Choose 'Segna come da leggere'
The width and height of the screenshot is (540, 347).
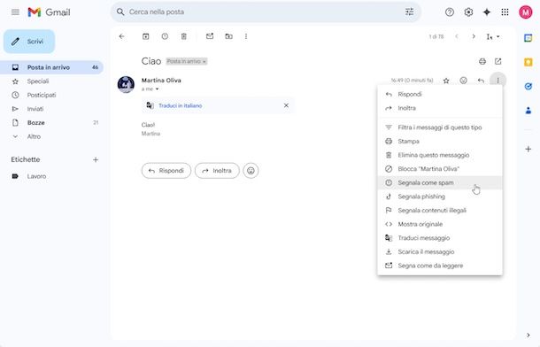[x=440, y=266]
